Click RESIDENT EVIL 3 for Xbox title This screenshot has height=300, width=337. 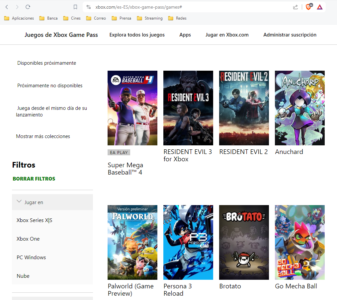[188, 155]
